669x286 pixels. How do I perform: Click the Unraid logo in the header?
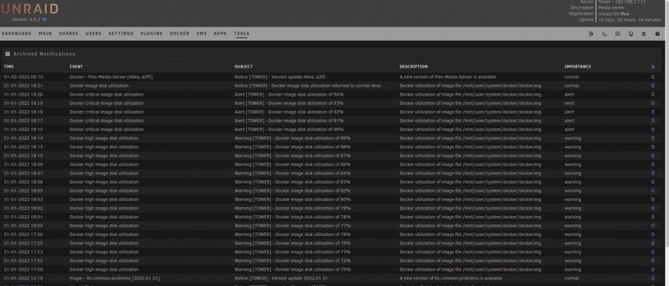(x=29, y=9)
